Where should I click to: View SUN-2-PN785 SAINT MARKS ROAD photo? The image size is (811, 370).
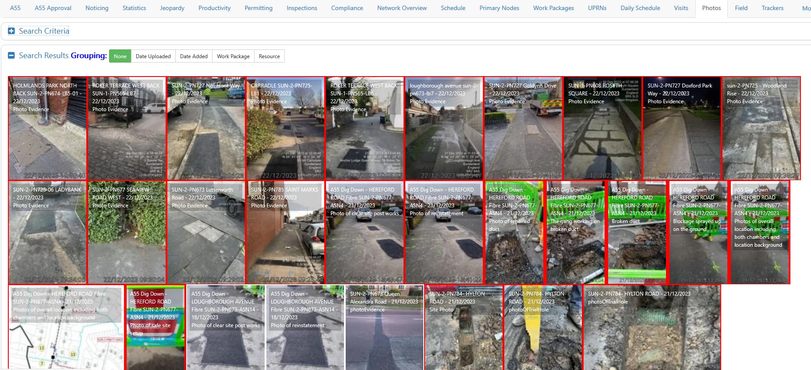[285, 232]
